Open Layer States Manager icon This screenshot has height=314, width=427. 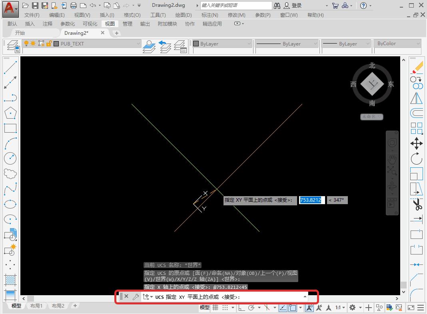pos(180,46)
